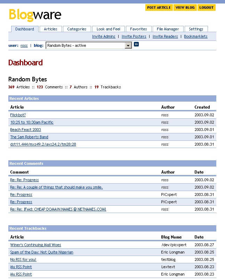
Task: Open Re: Progress comment dated 2003.08.31 above the other
Action: click(x=21, y=194)
